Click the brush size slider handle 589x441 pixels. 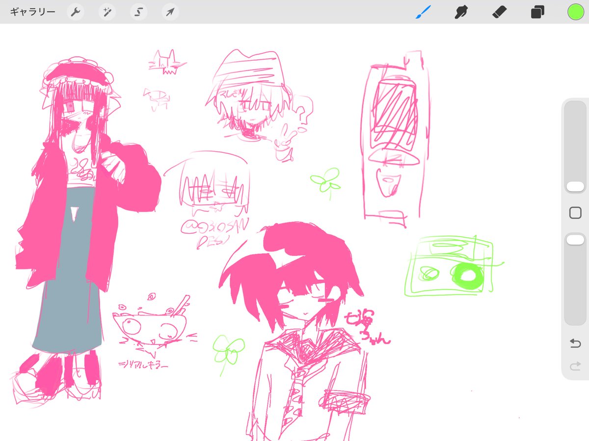pos(575,187)
